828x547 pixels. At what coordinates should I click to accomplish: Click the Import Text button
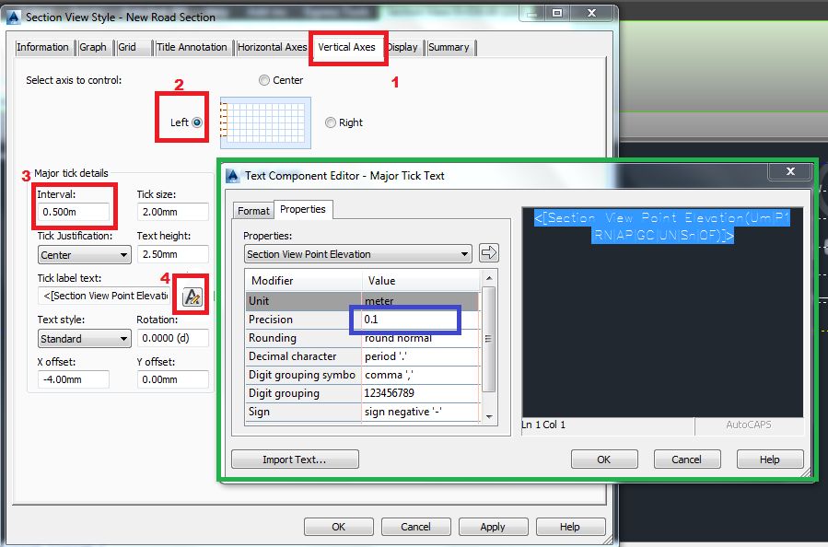click(295, 459)
